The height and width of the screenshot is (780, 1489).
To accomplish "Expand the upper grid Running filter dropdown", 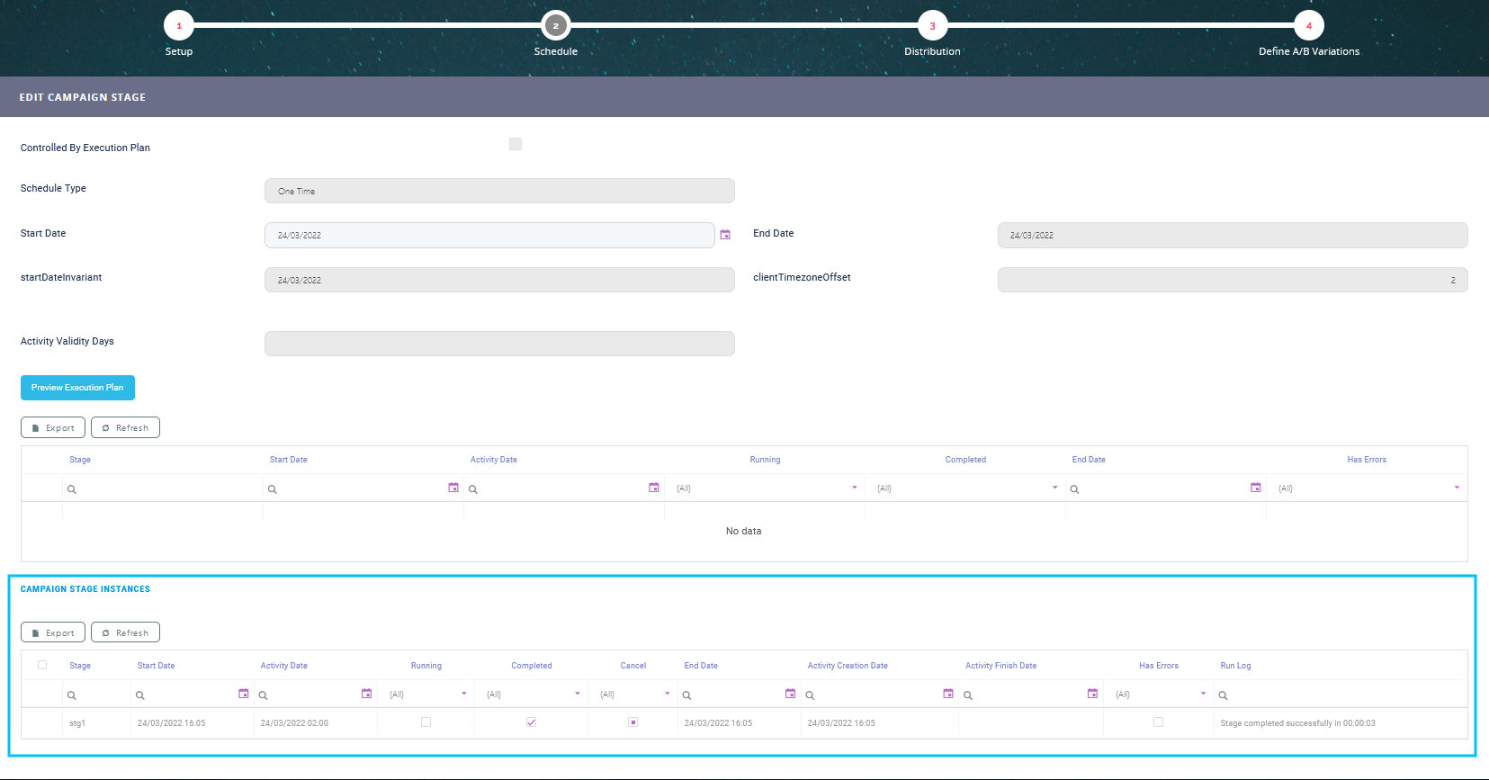I will (x=854, y=488).
